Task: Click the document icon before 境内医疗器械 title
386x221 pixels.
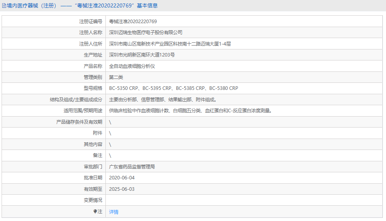Action: tap(4, 5)
